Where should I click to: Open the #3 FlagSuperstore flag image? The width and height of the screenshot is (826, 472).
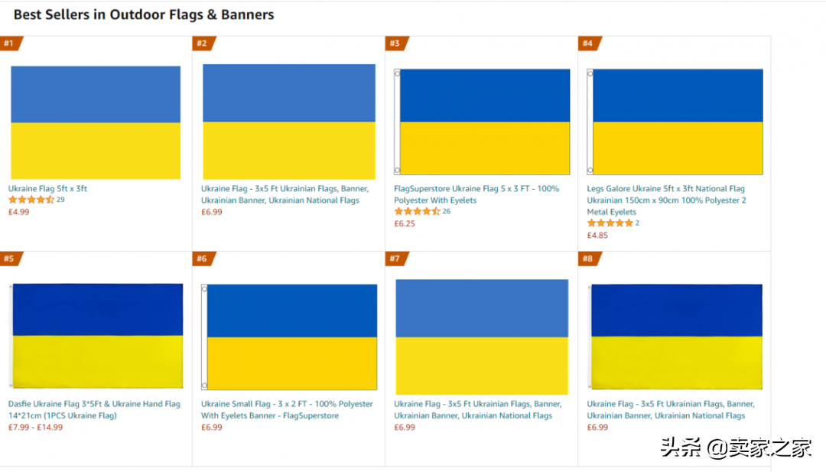click(x=482, y=122)
